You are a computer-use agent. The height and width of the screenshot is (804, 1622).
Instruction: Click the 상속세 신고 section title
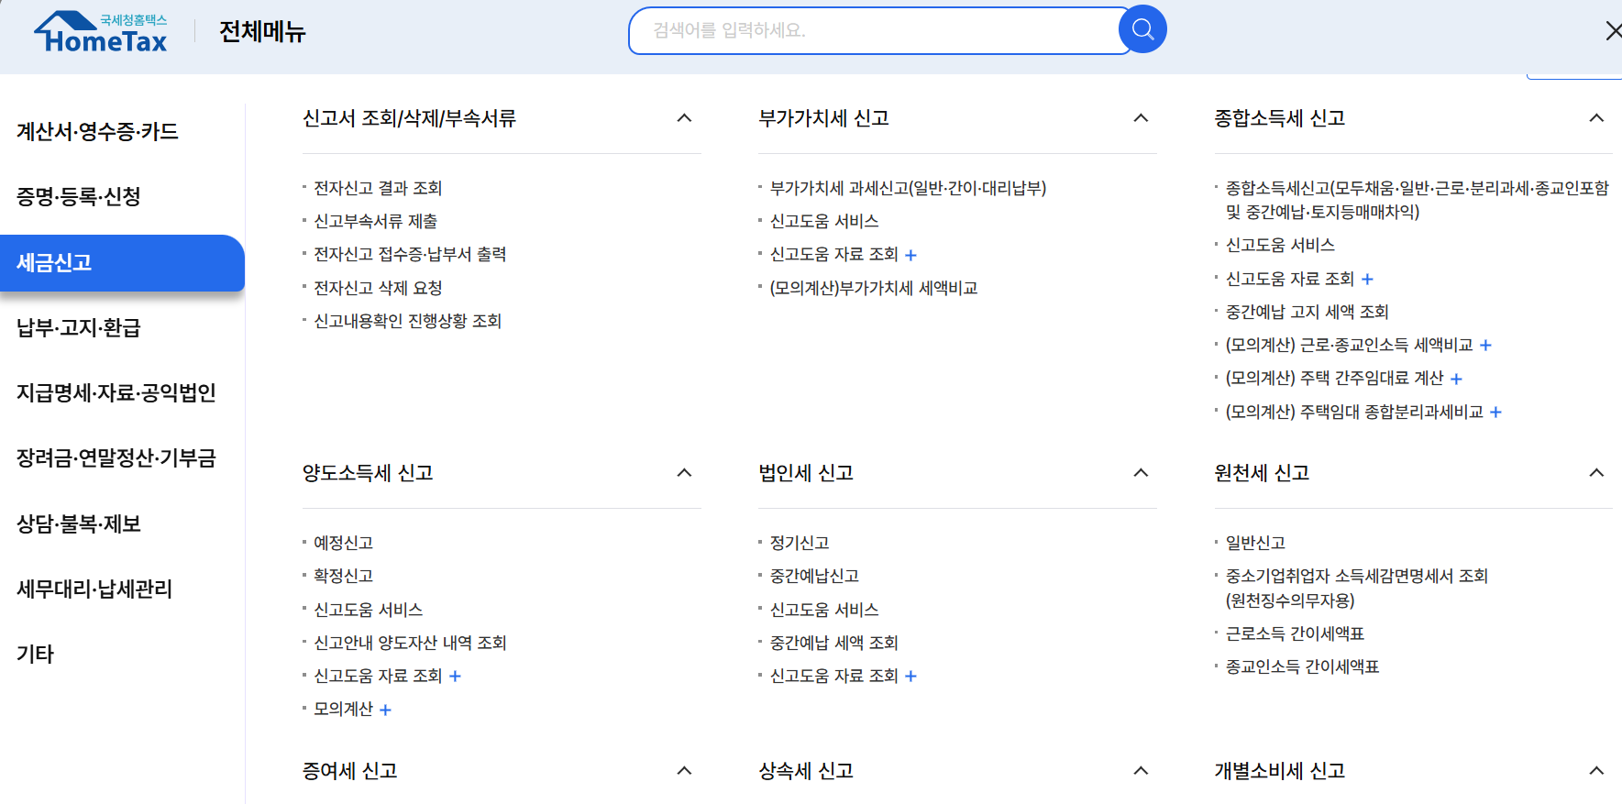pyautogui.click(x=806, y=771)
